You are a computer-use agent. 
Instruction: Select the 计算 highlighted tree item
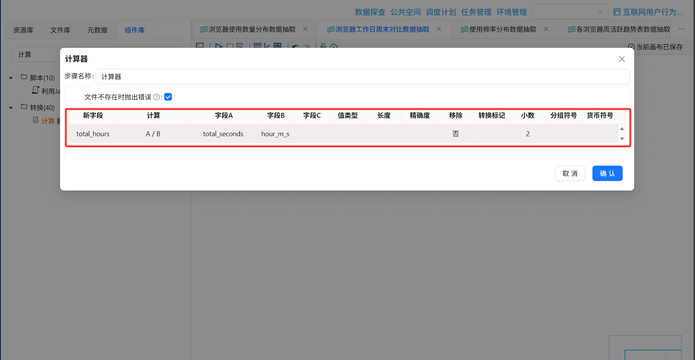[48, 121]
